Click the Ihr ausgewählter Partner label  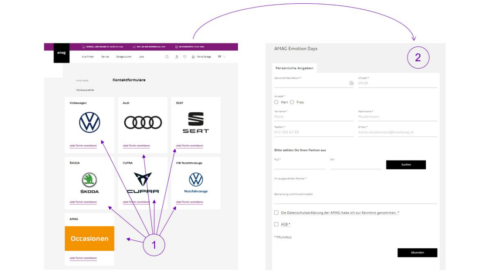[x=290, y=179]
